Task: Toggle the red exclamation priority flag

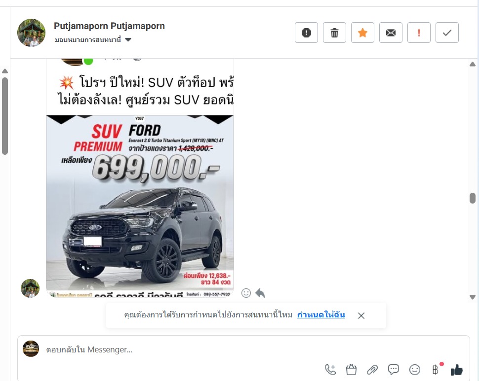Action: 419,33
